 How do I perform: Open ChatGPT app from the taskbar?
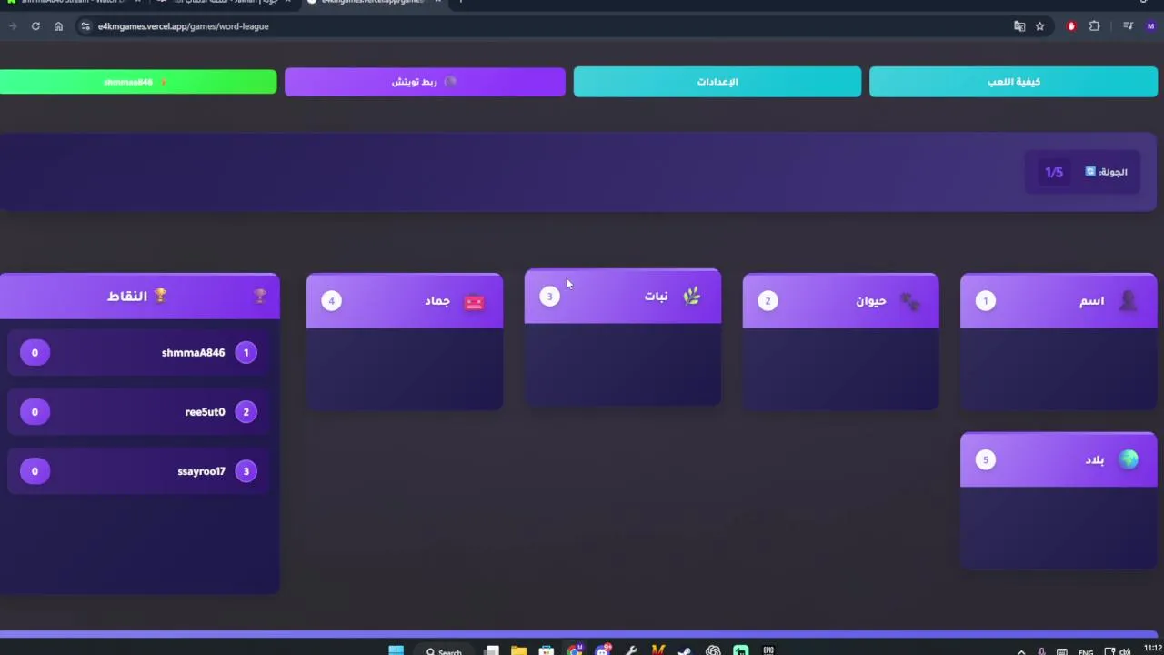pos(713,650)
